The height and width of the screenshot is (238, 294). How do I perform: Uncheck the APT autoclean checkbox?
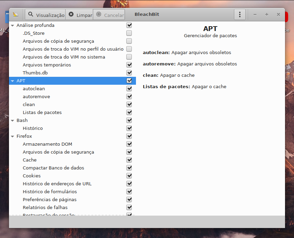pos(129,89)
